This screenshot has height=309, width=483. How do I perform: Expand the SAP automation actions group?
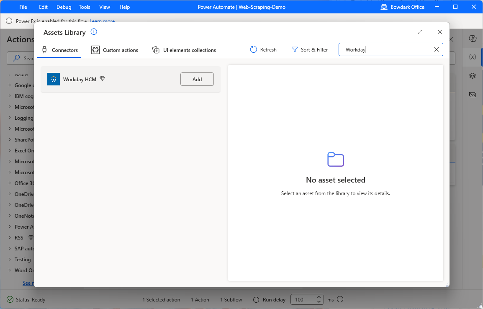click(x=10, y=248)
